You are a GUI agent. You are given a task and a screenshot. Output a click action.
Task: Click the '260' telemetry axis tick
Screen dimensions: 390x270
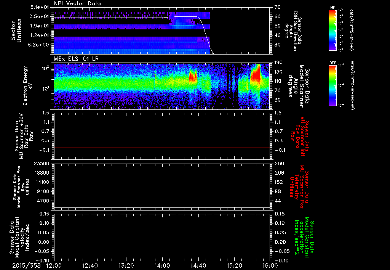pos(278,163)
